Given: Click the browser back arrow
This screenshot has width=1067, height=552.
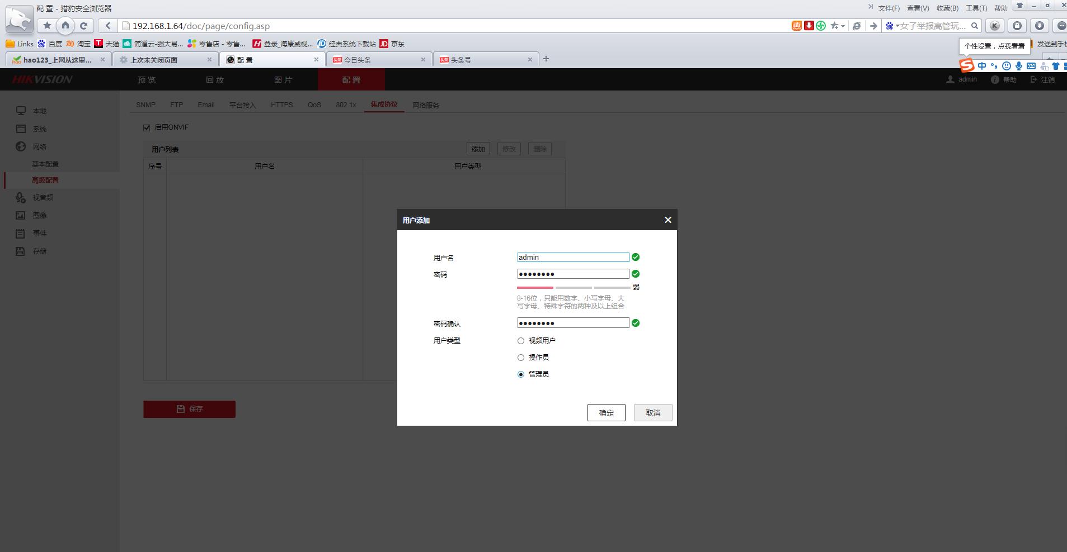Looking at the screenshot, I should point(108,26).
